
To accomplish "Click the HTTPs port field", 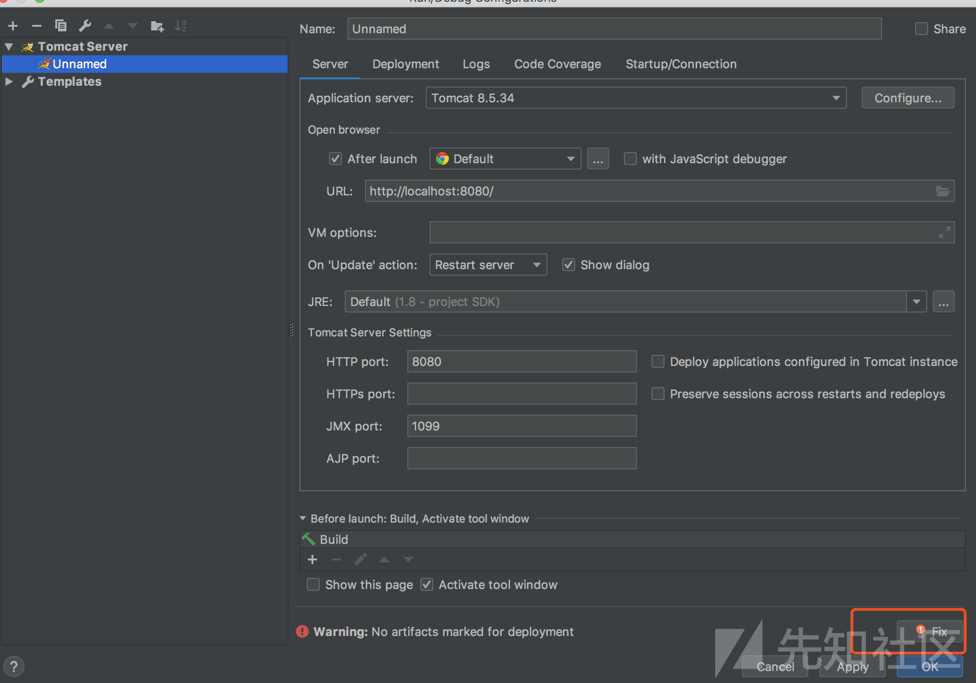I will (x=522, y=394).
